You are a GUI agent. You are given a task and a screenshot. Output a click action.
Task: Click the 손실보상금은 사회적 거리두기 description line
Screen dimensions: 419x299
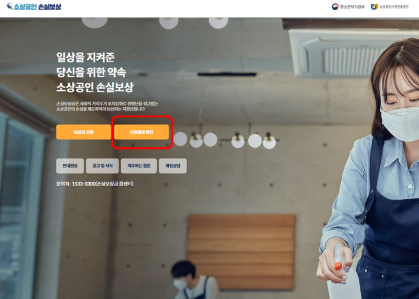107,103
